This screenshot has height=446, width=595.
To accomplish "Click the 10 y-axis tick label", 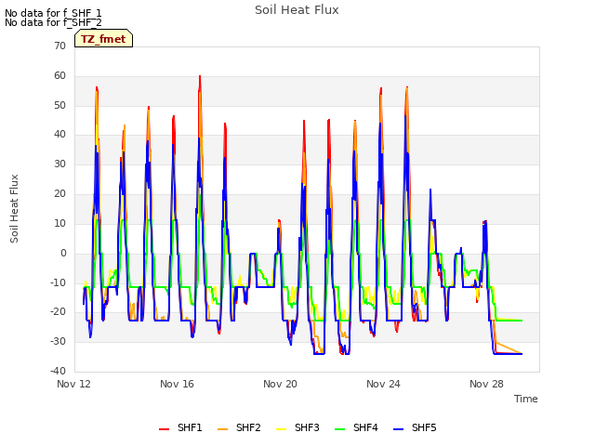I will [x=59, y=223].
